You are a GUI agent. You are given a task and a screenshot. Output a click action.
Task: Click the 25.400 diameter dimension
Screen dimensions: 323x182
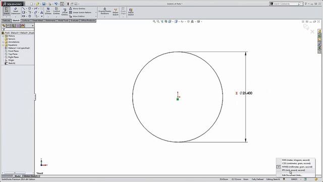coord(246,93)
